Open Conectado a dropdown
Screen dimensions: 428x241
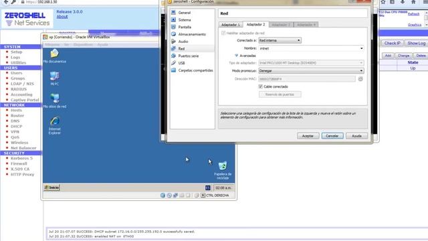click(x=280, y=40)
